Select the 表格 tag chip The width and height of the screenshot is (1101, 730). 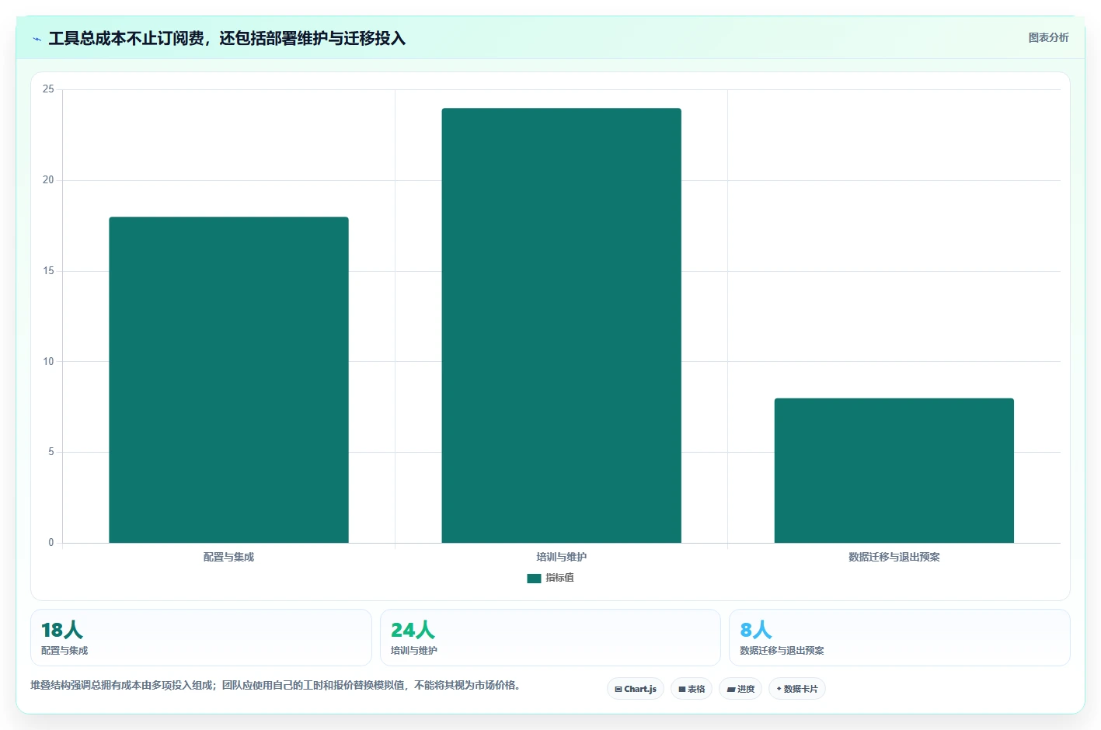click(x=692, y=689)
